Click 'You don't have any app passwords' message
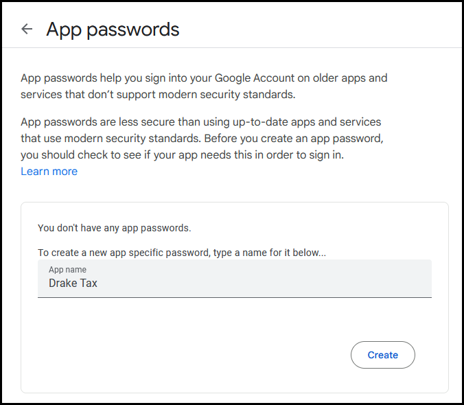 tap(114, 228)
